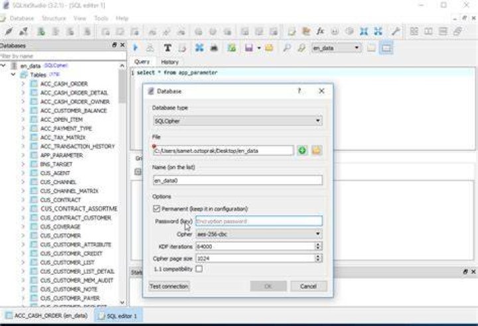Browse for database file with folder icon
The height and width of the screenshot is (326, 478).
pos(317,150)
